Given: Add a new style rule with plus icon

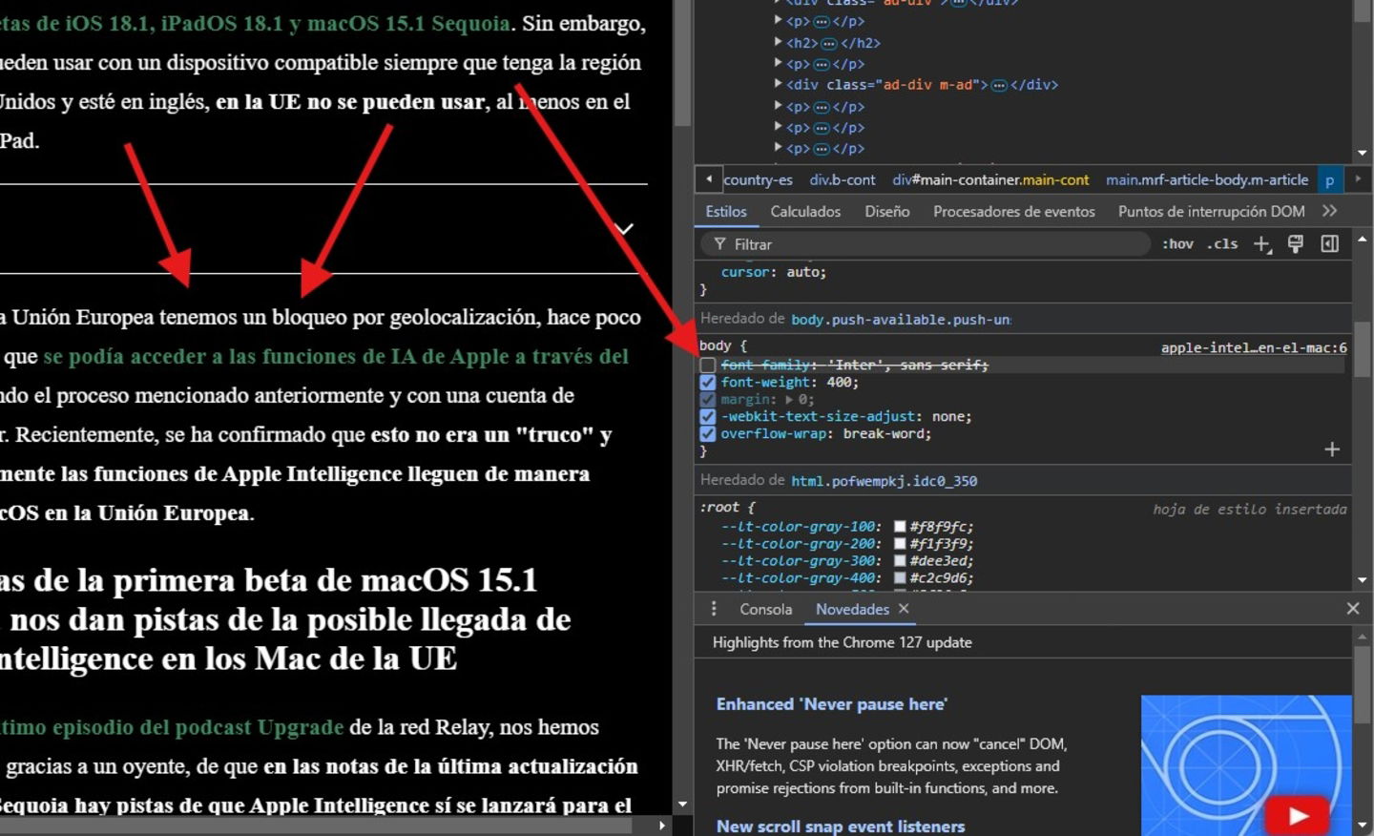Looking at the screenshot, I should pos(1262,244).
